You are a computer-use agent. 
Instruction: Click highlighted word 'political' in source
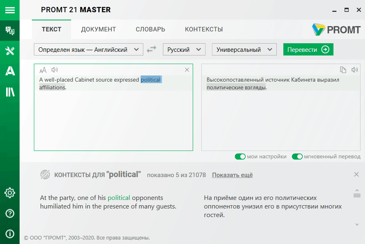[x=151, y=80]
